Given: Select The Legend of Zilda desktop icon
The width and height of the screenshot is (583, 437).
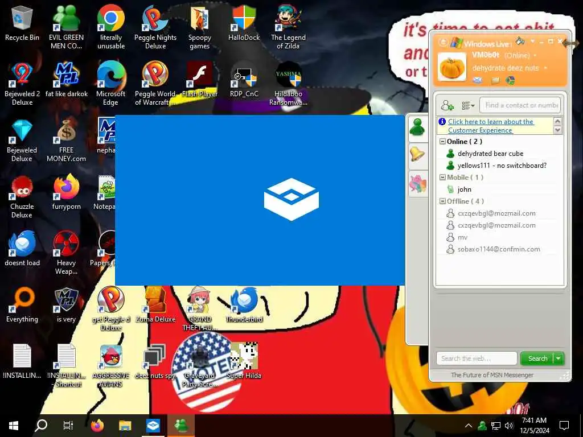Looking at the screenshot, I should click(x=288, y=28).
